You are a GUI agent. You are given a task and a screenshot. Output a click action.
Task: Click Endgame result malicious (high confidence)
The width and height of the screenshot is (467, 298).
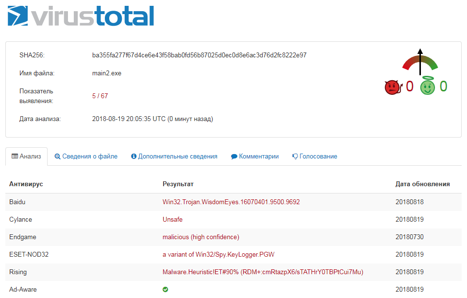[x=201, y=237]
